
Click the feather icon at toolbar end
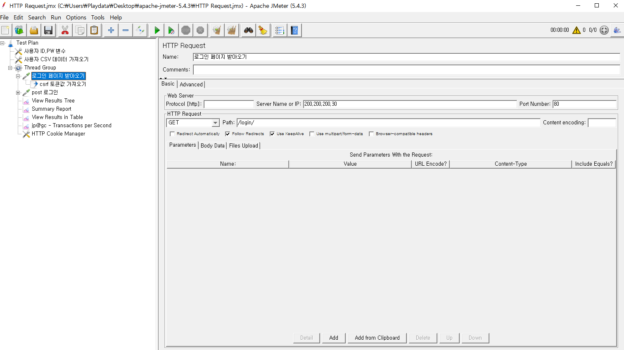617,30
